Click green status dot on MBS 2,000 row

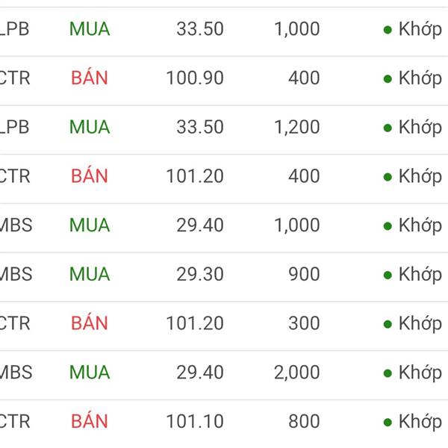coord(388,373)
